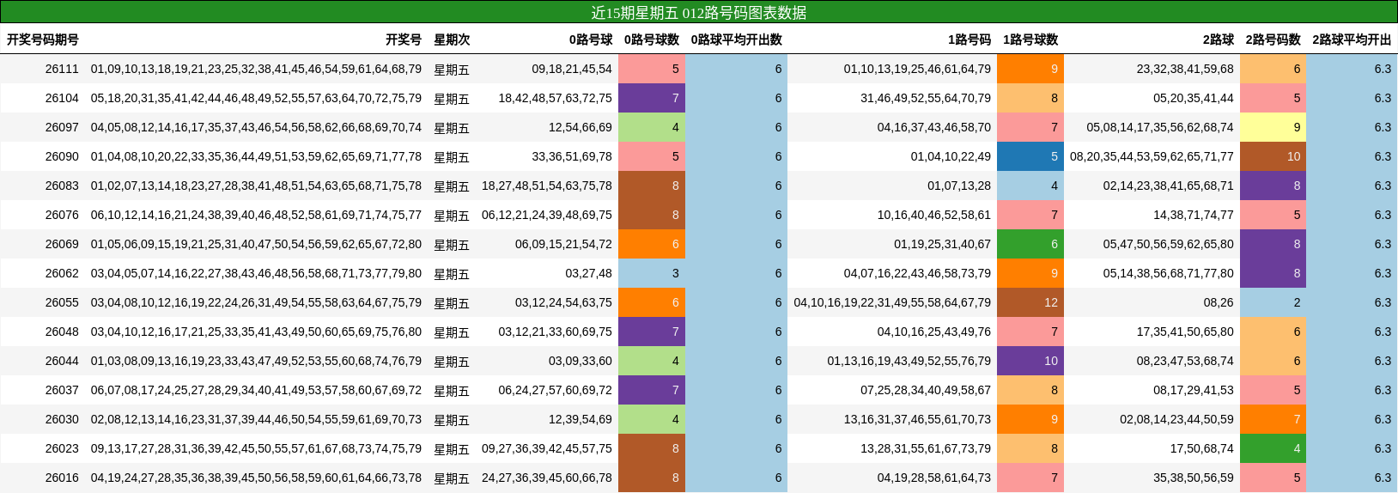Click the 0路号球 cell 03,27,48
The width and height of the screenshot is (1398, 493).
pos(589,273)
